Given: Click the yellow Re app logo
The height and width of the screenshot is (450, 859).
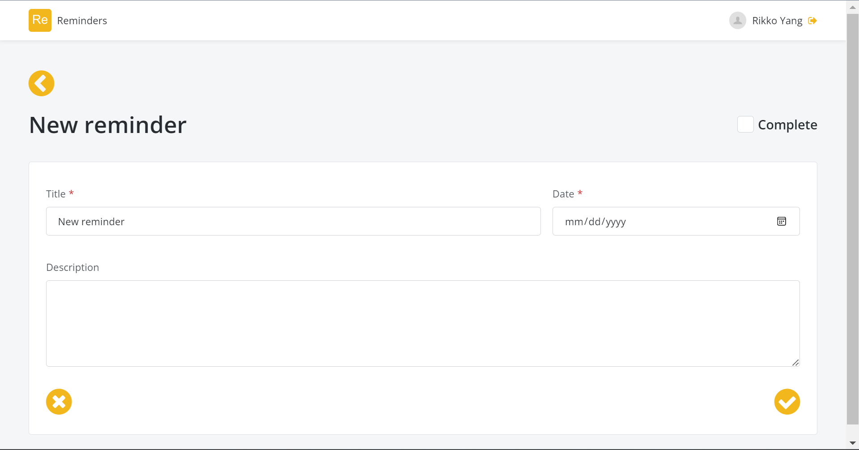Looking at the screenshot, I should point(40,21).
